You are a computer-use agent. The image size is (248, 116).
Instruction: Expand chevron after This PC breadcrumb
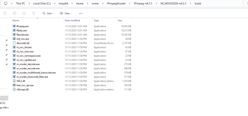29,3
